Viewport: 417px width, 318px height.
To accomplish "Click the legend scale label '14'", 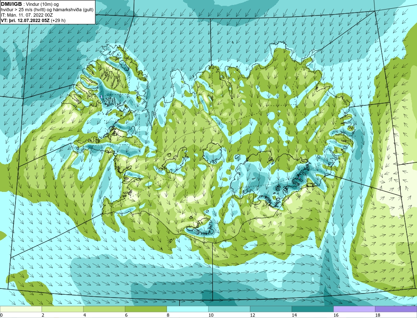I will coord(294,316).
